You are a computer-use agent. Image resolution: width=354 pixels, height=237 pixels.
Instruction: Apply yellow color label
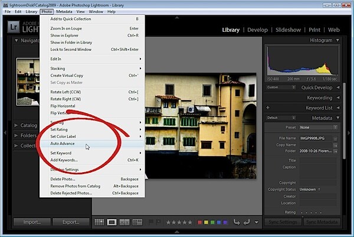point(206,222)
